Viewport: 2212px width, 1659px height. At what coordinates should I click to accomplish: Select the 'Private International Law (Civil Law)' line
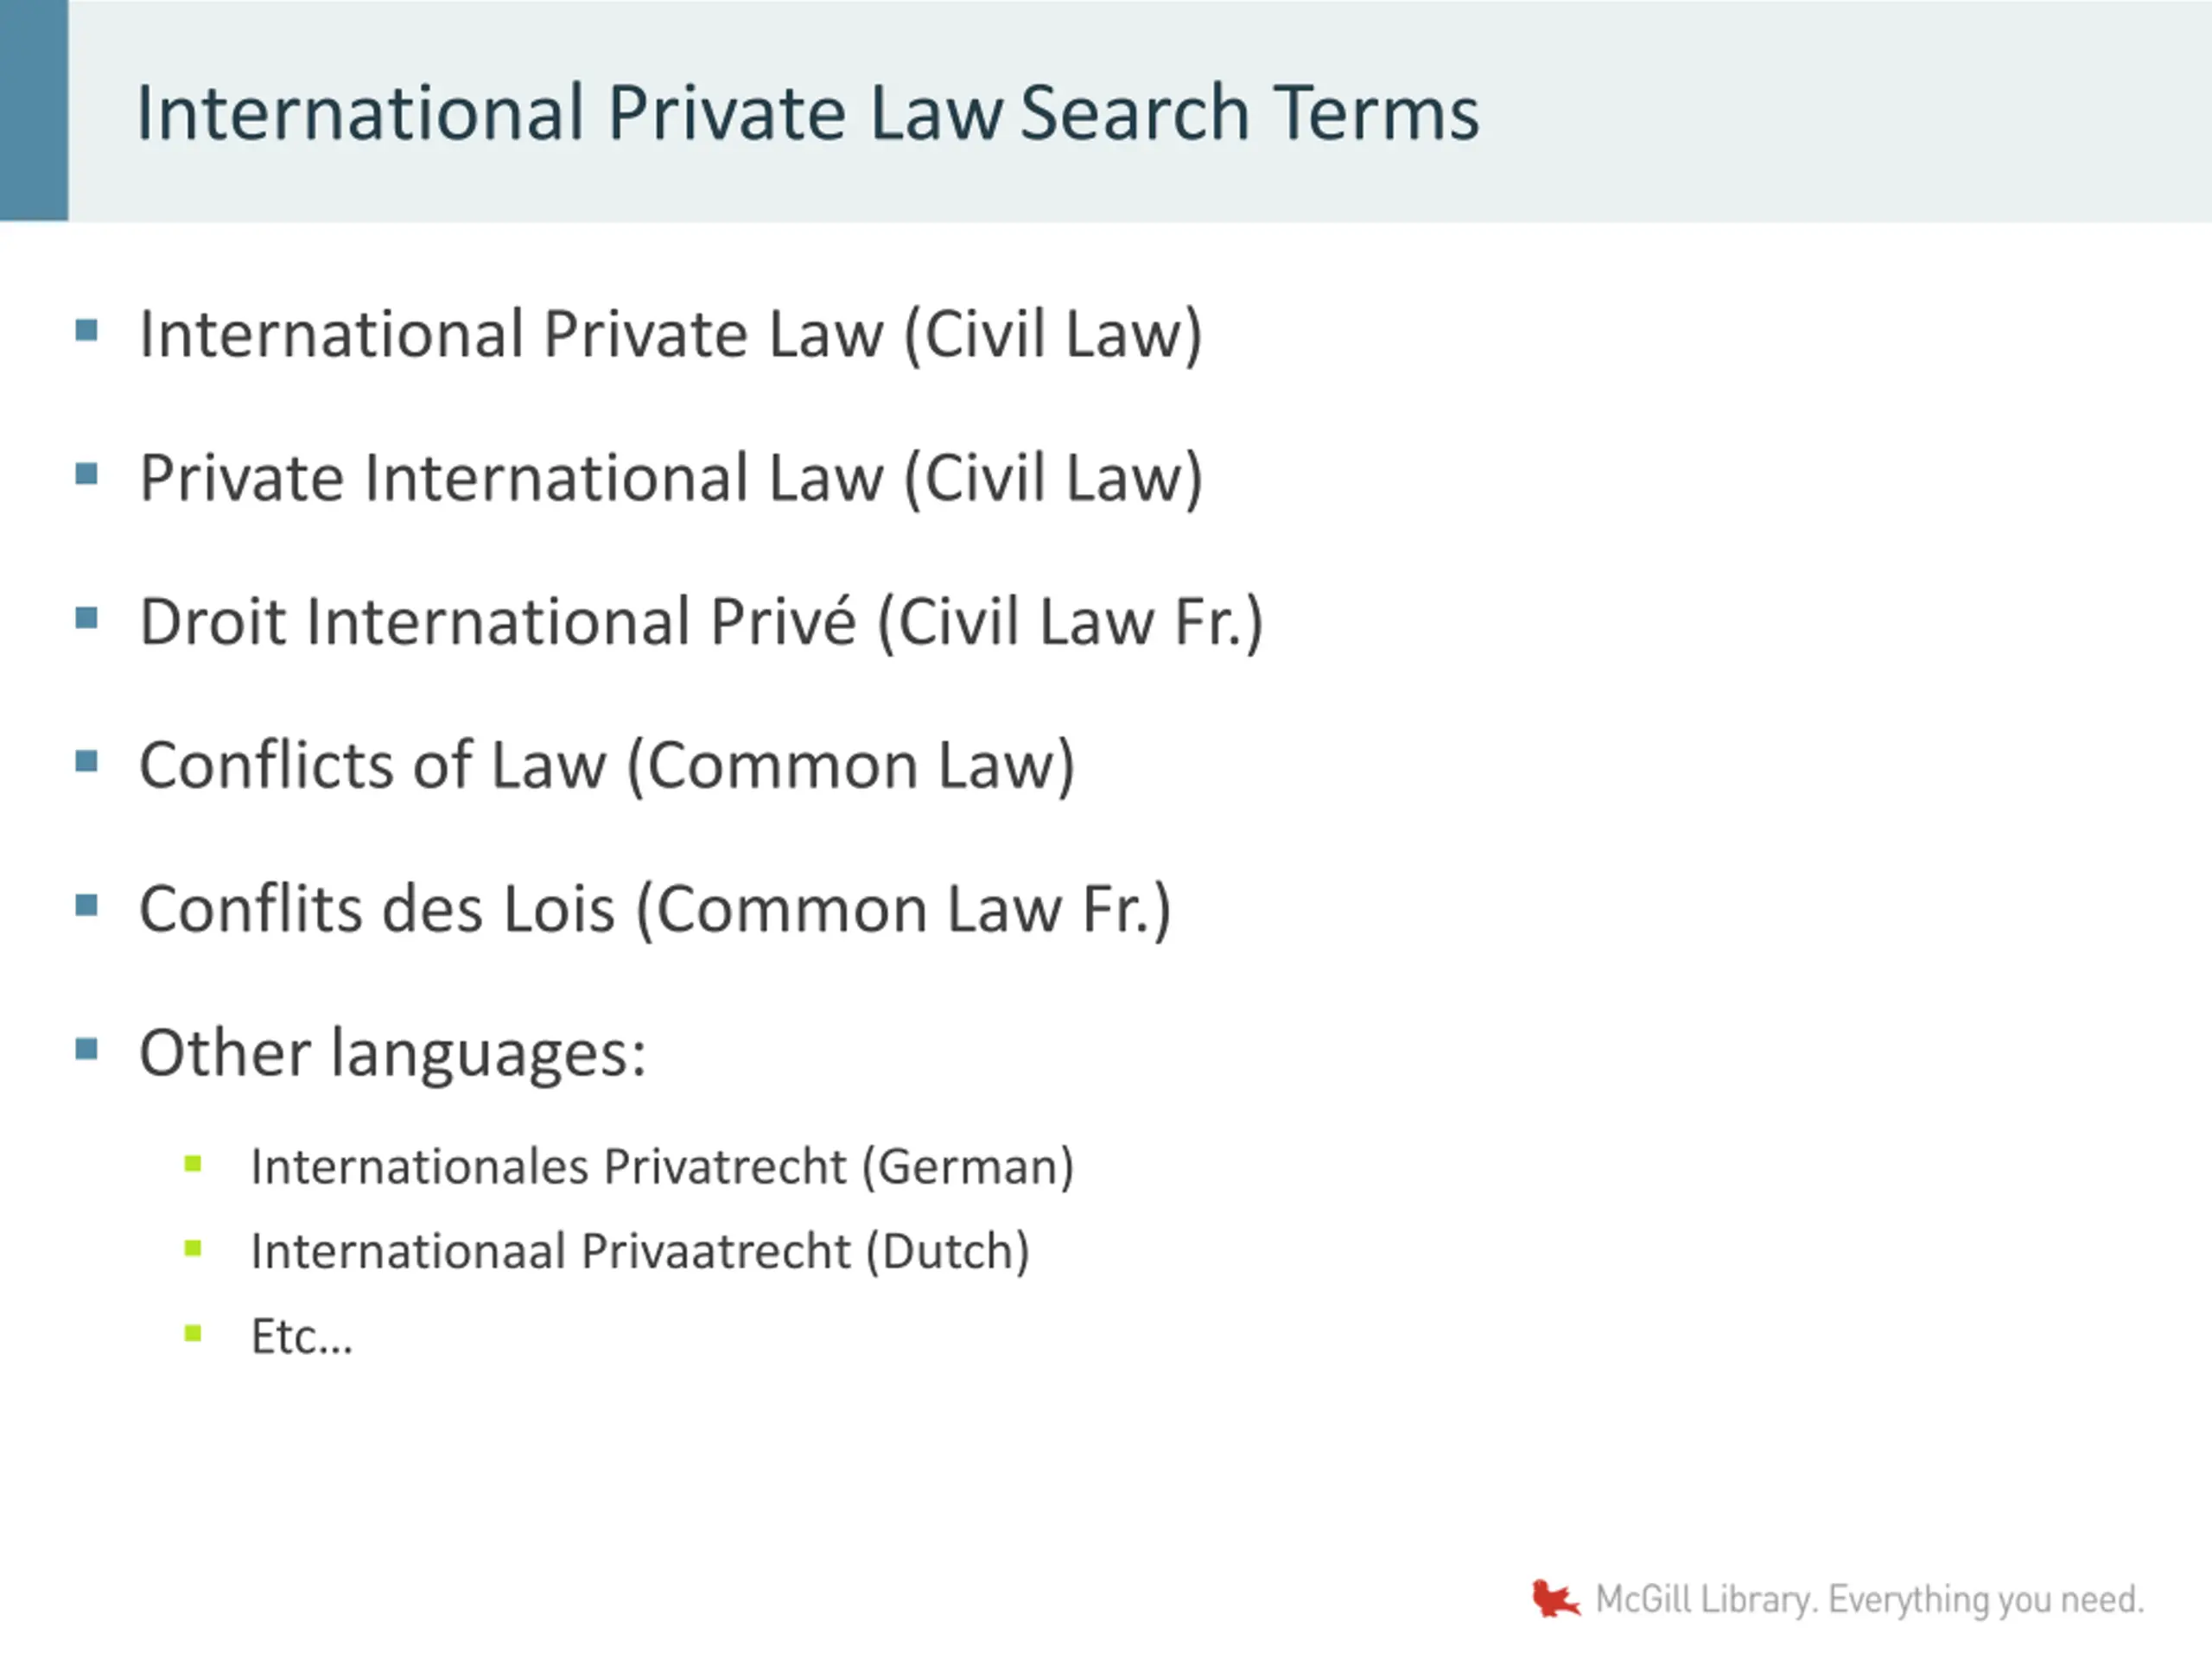pos(670,478)
